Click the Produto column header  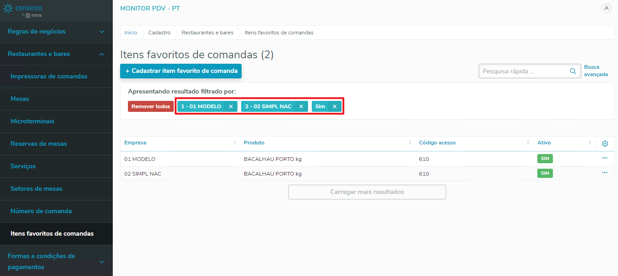(254, 143)
